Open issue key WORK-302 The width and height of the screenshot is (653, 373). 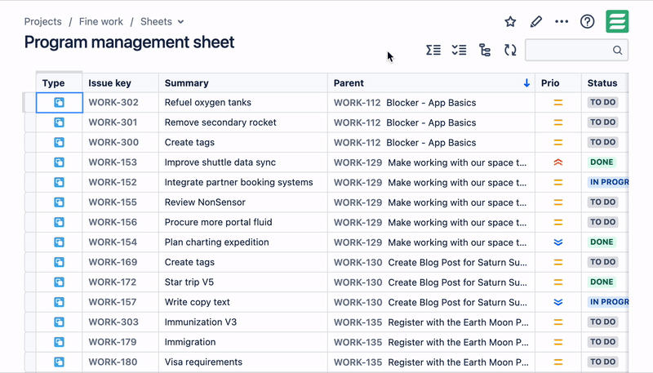(x=113, y=102)
